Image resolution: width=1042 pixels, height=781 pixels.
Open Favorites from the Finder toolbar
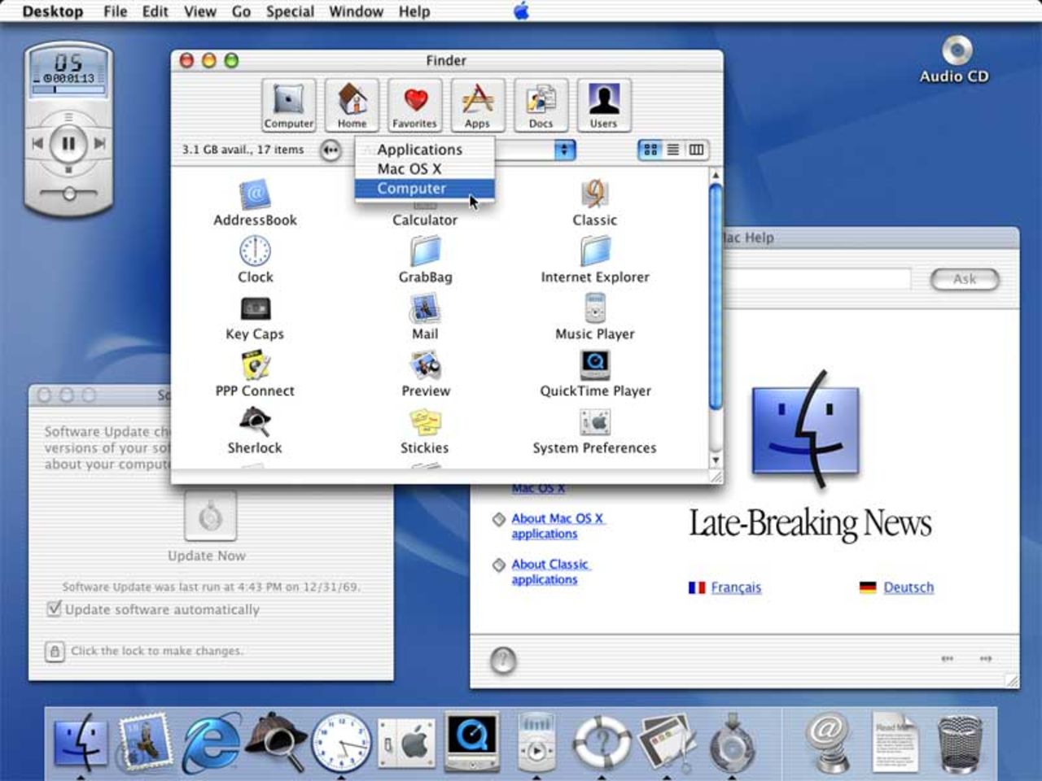point(414,104)
